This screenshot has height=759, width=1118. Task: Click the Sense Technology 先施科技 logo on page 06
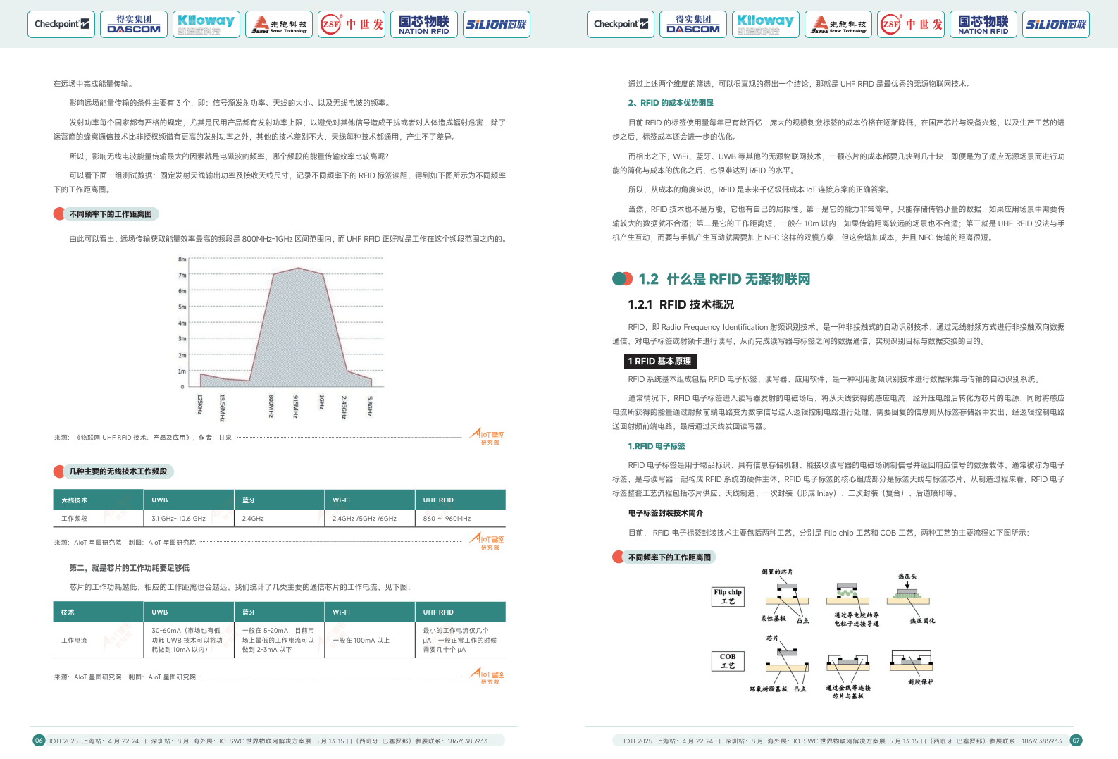279,24
